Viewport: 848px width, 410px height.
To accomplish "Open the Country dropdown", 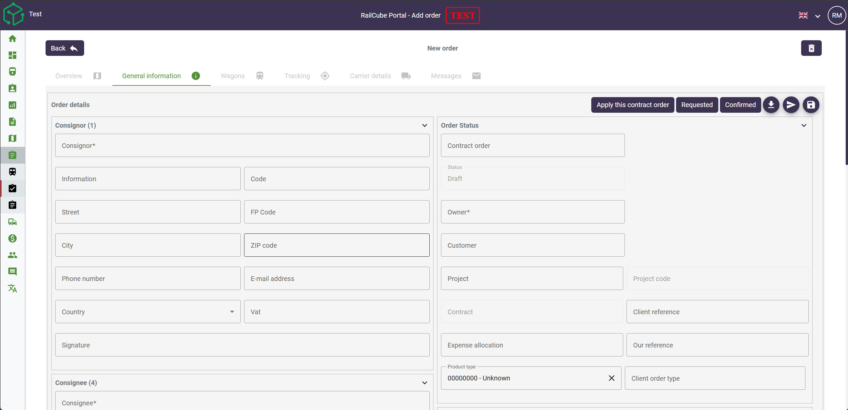I will (148, 312).
